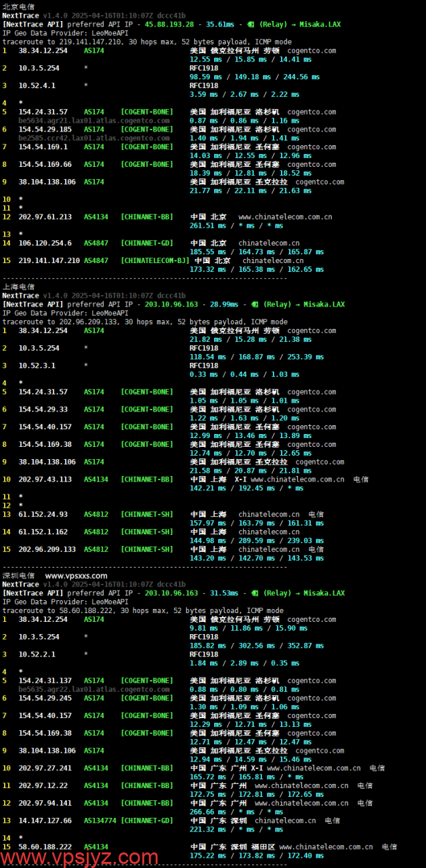This screenshot has width=426, height=868.
Task: Select hostname be5635.agr22.lax01.atlas.cogentco.com
Action: coord(94,690)
